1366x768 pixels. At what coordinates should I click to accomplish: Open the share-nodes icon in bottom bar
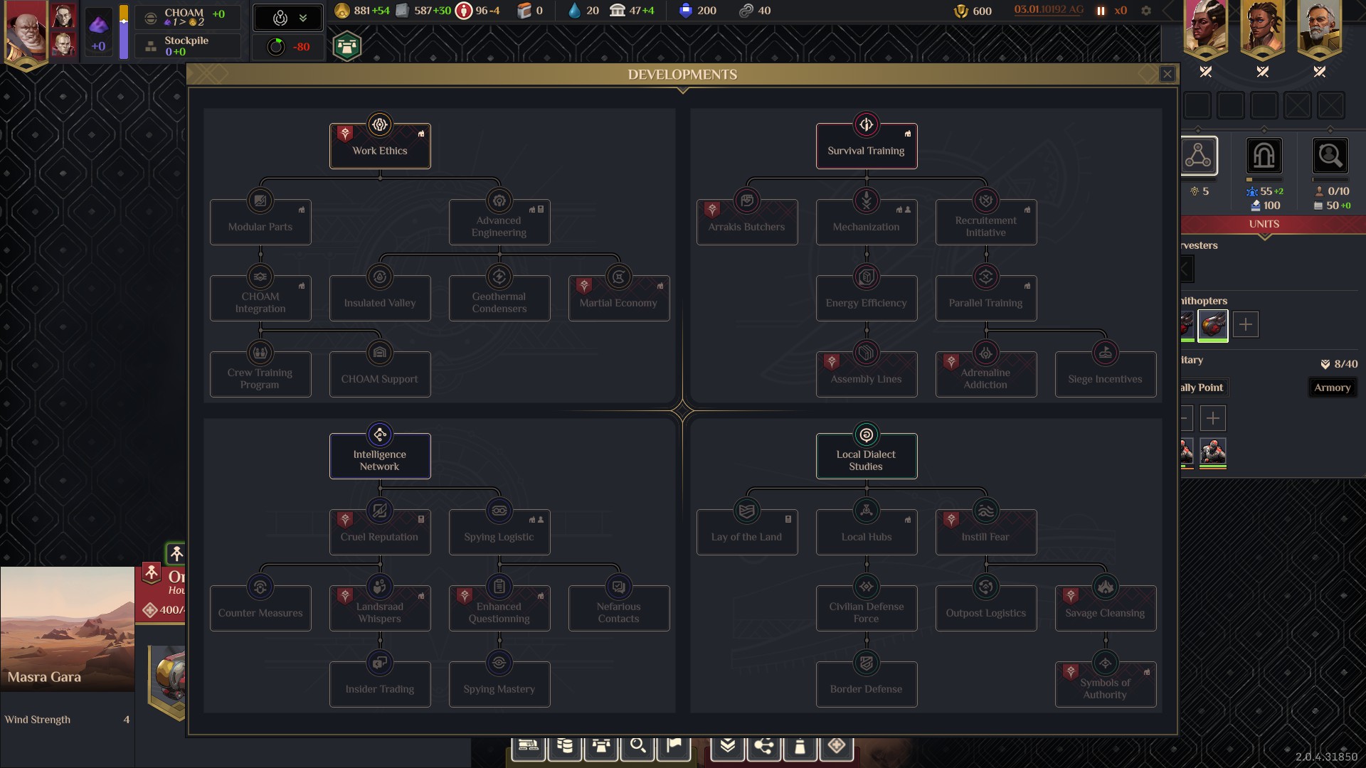[763, 745]
